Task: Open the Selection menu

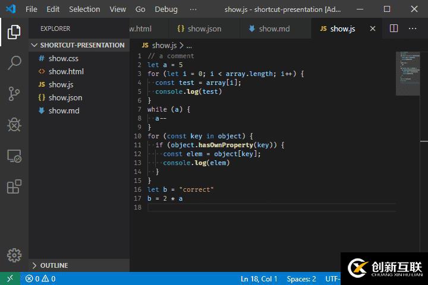Action: (x=84, y=9)
